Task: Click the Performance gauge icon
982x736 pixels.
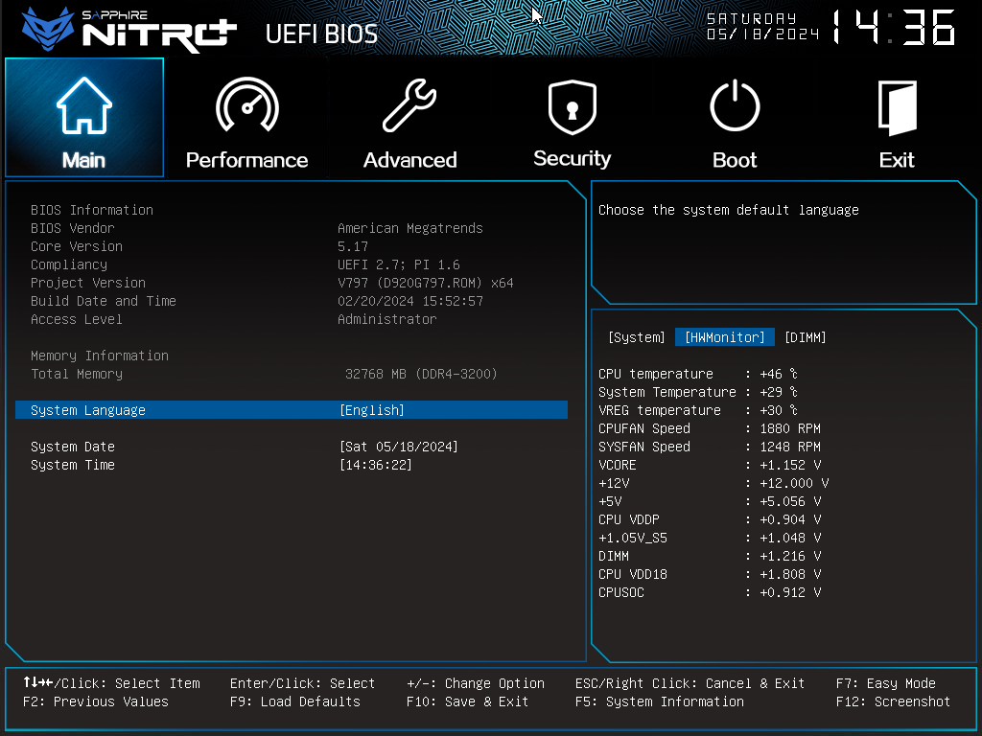Action: [x=247, y=105]
